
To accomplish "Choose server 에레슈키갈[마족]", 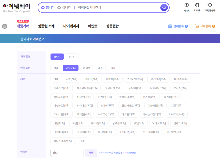I will coord(152,115).
